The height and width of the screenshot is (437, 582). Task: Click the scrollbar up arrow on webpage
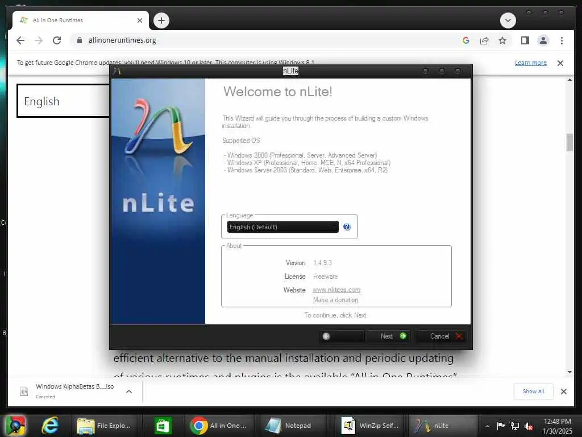[569, 80]
